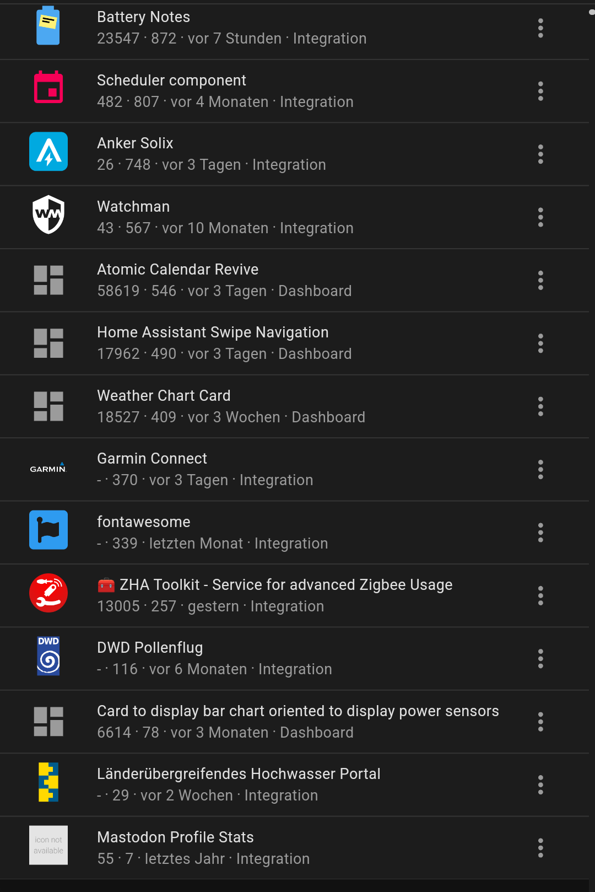
Task: Open overflow menu for Battery Notes
Action: pos(540,28)
